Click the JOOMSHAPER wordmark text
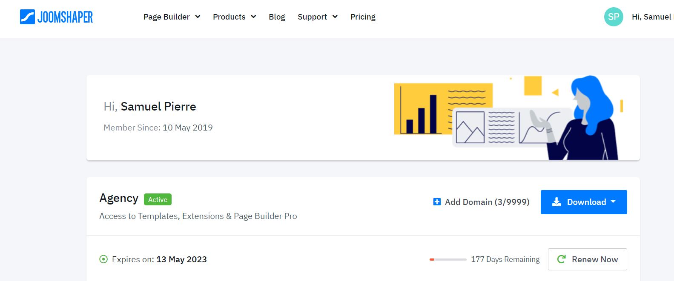The width and height of the screenshot is (674, 281). click(65, 17)
